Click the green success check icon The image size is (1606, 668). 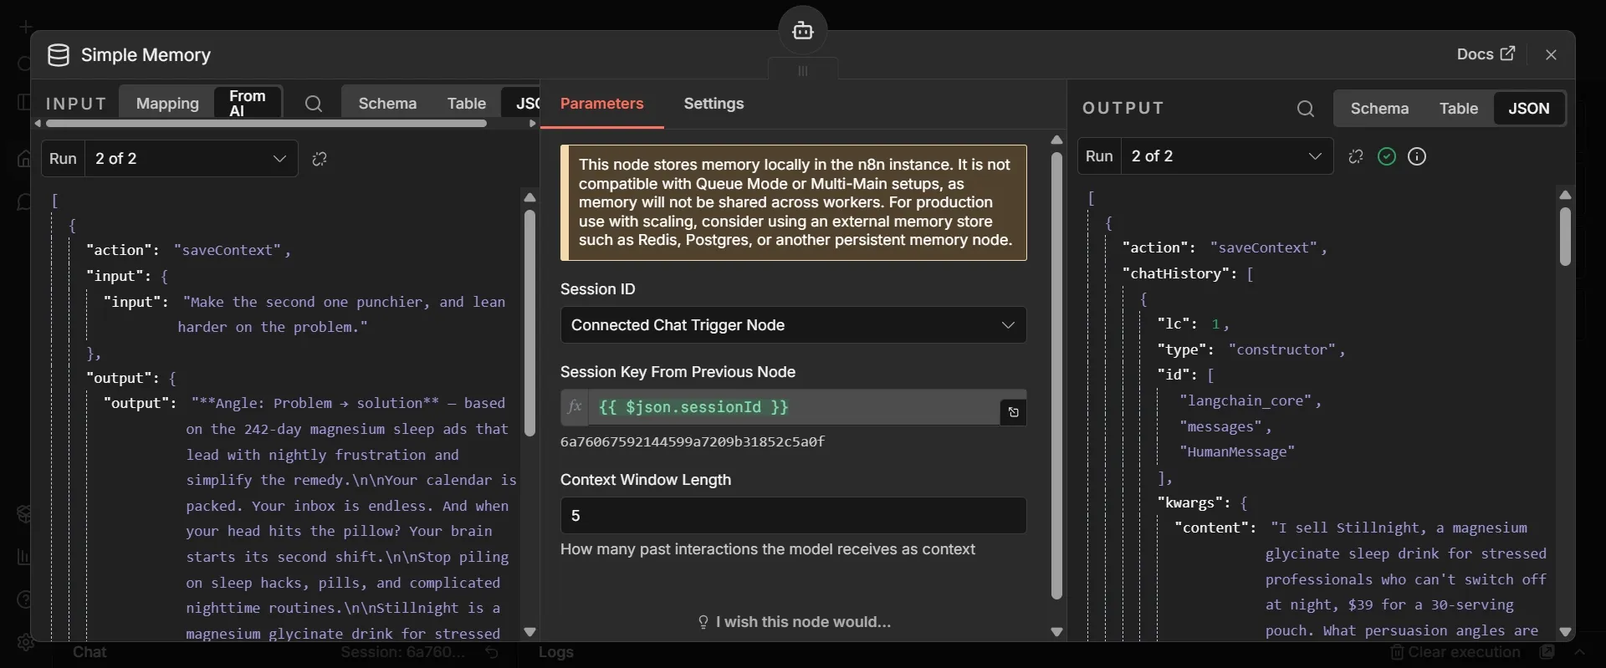1387,156
